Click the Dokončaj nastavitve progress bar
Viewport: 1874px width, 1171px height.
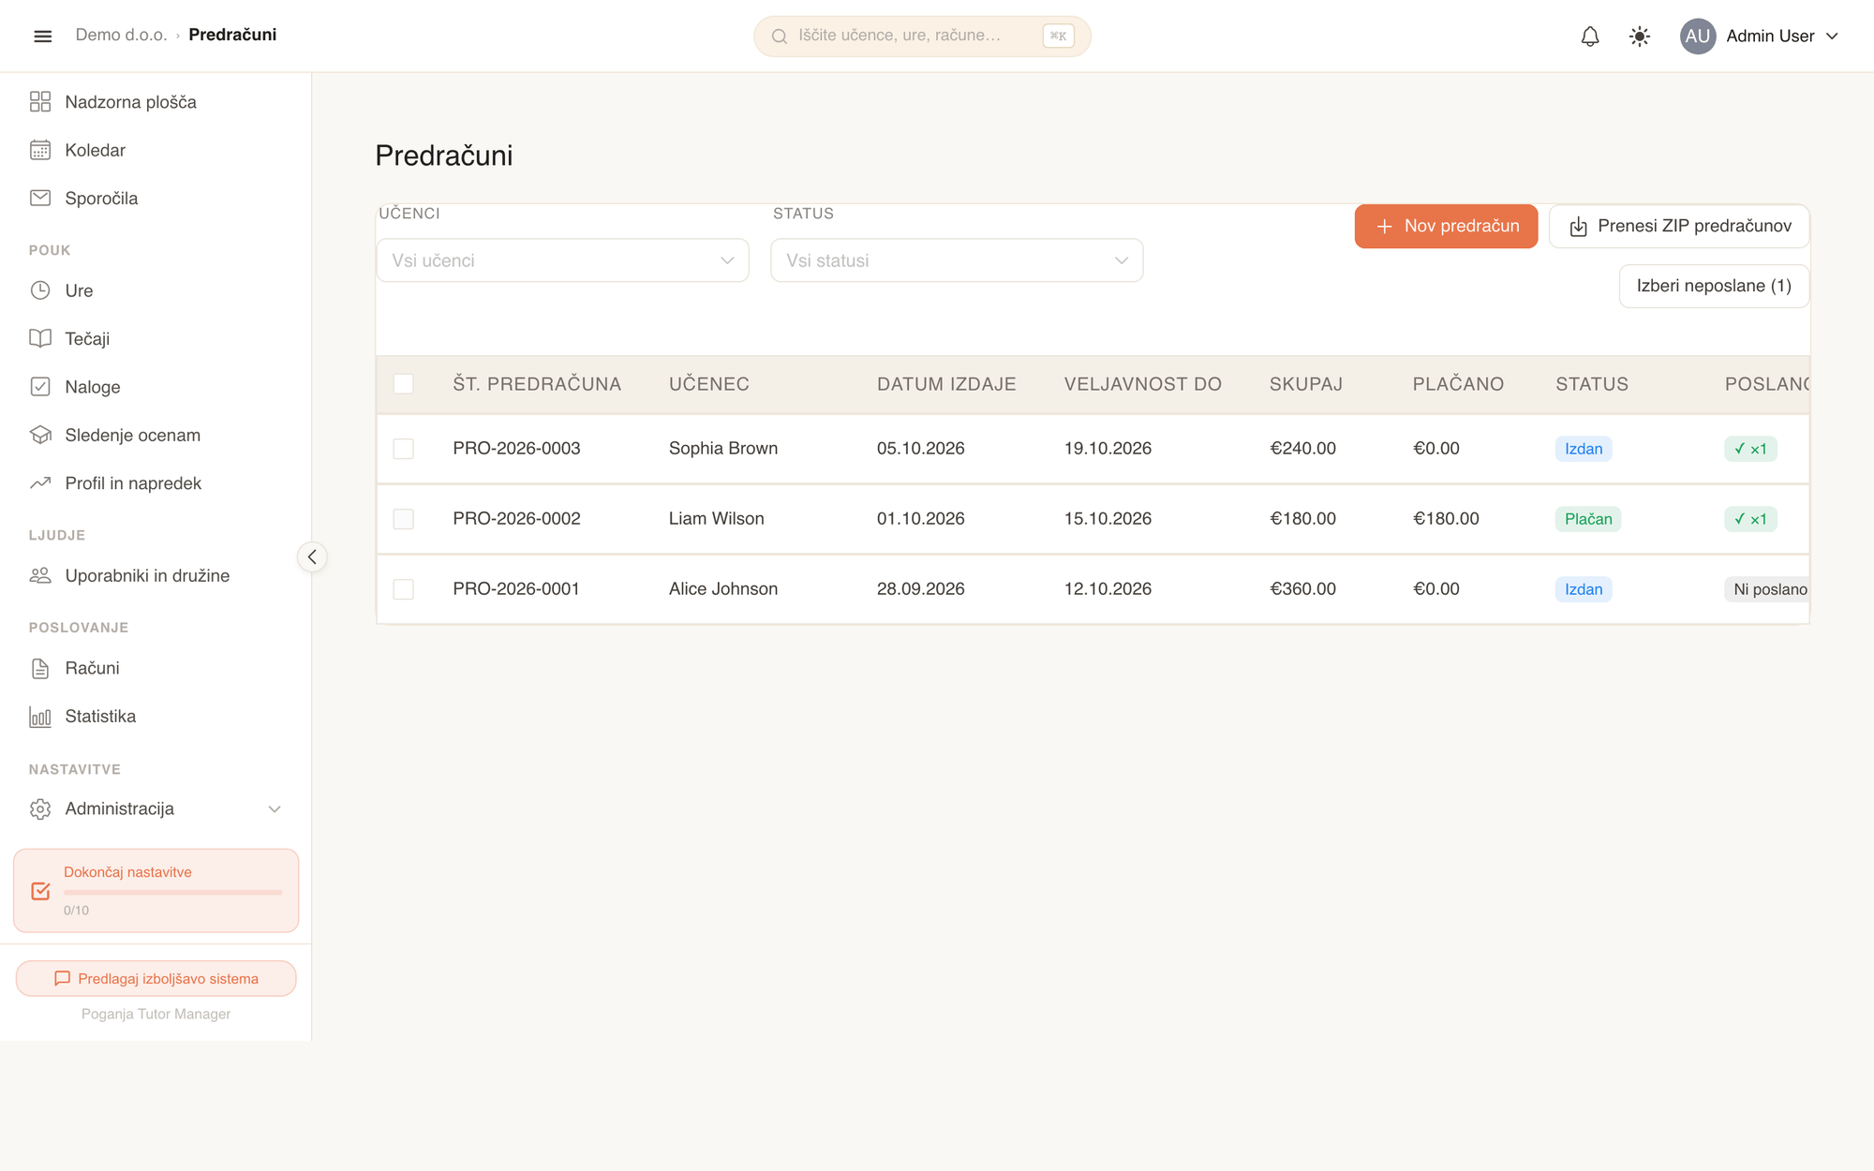(172, 893)
